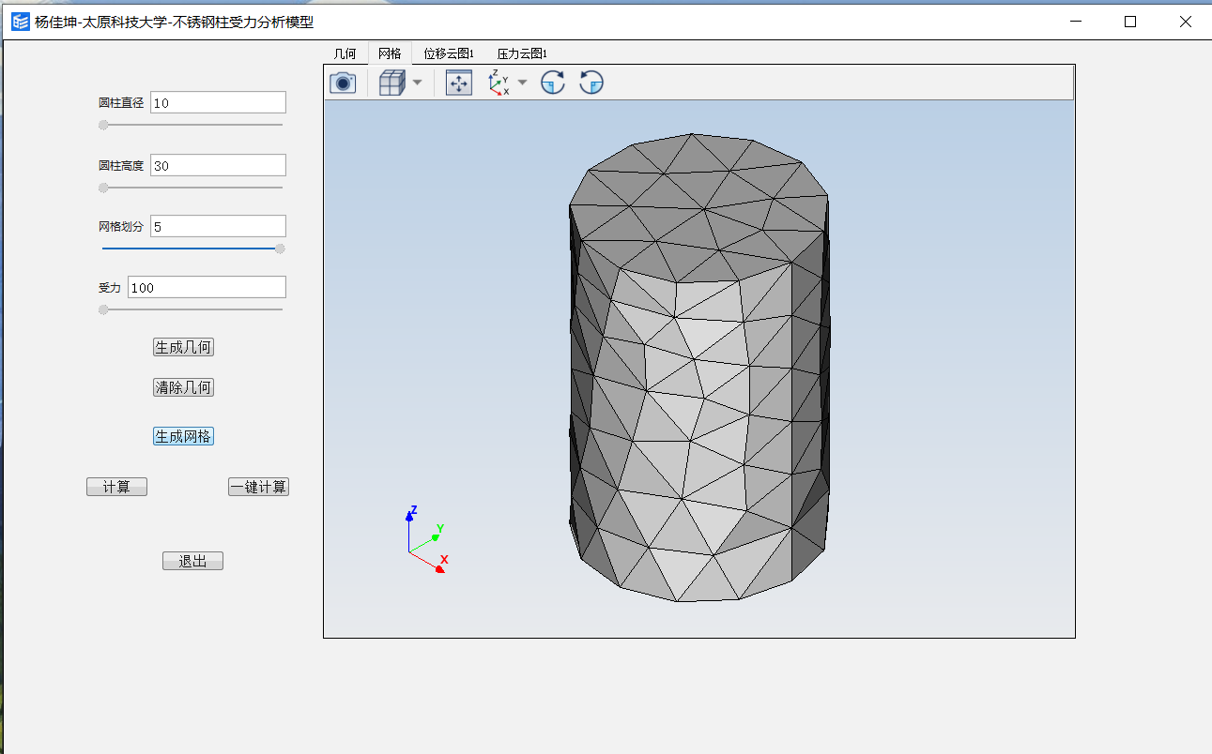Click the 3D view cube icon

tap(391, 83)
